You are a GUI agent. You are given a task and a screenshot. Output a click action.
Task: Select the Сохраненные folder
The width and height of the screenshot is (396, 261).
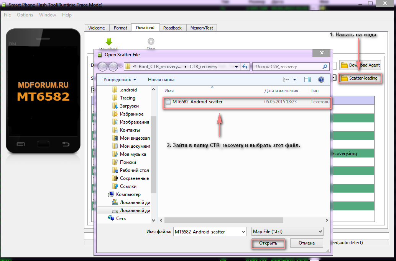(x=131, y=178)
